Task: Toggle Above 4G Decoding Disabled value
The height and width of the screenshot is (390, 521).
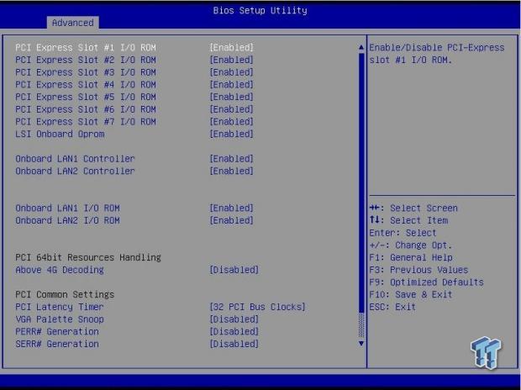Action: pos(234,270)
